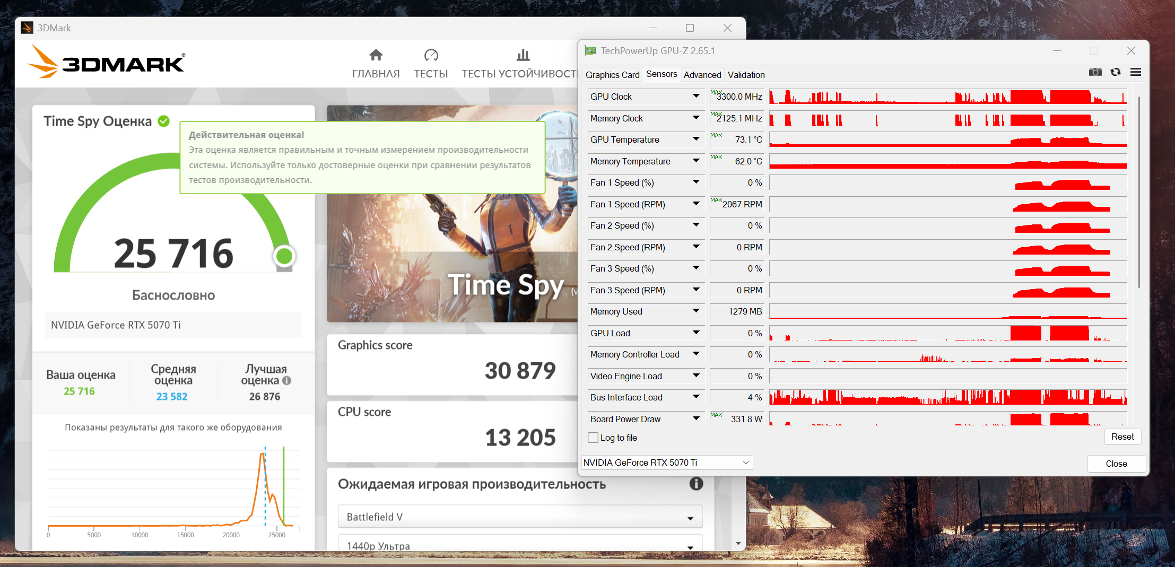Open the Memory Controller Load dropdown
The width and height of the screenshot is (1175, 567).
pos(696,354)
